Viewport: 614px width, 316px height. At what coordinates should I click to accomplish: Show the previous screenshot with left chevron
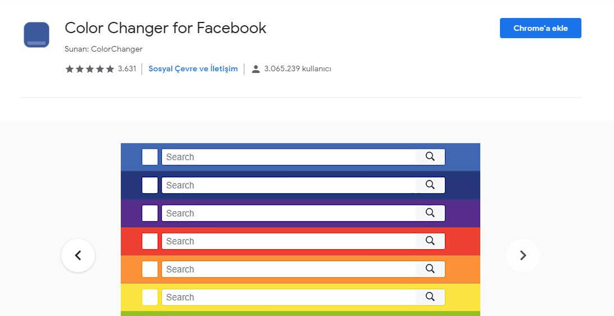78,255
